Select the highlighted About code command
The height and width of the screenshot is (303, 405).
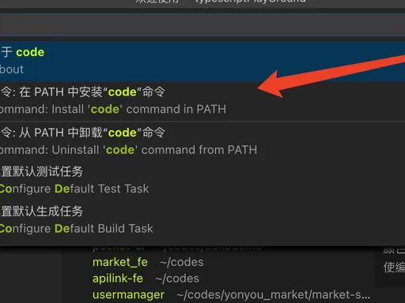[x=202, y=61]
